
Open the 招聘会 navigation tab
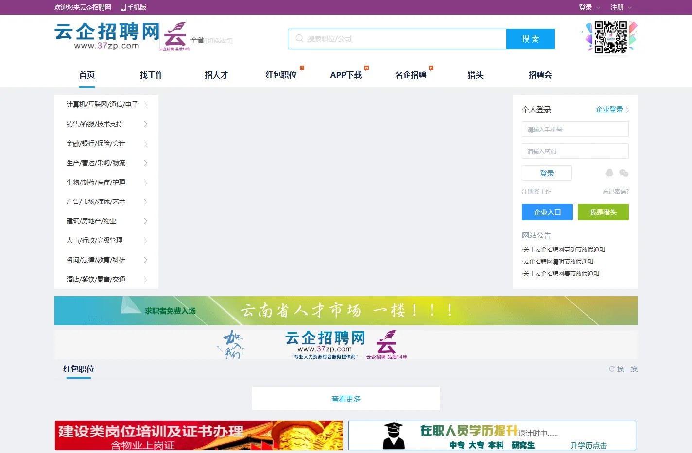(540, 75)
